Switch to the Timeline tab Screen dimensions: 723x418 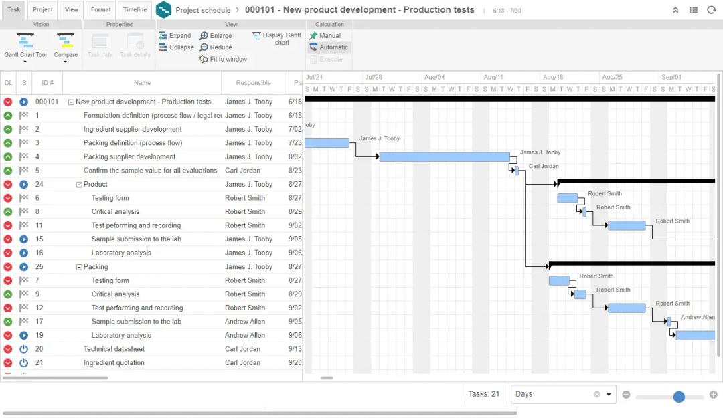click(135, 10)
